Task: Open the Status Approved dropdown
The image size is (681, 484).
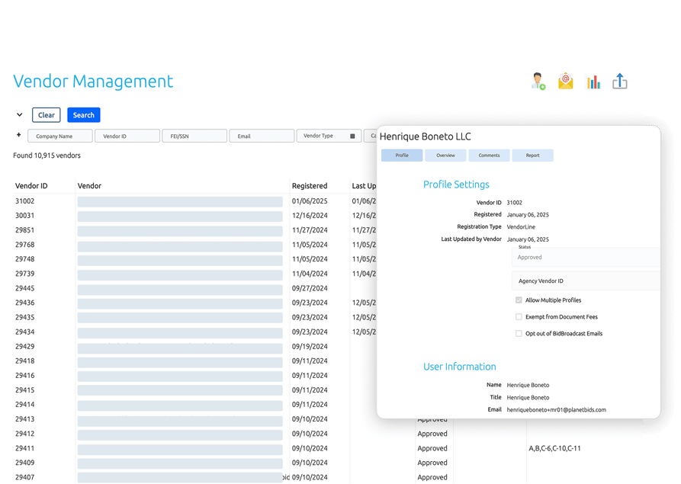Action: click(586, 257)
